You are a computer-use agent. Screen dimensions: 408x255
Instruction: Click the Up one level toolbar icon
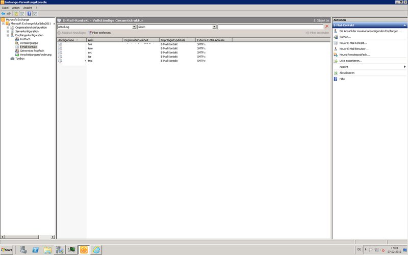point(16,14)
